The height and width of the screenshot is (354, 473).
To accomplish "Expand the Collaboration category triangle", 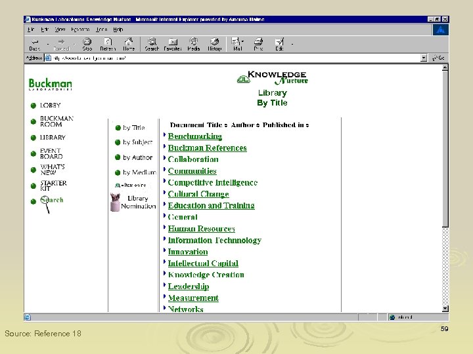I will 164,158.
